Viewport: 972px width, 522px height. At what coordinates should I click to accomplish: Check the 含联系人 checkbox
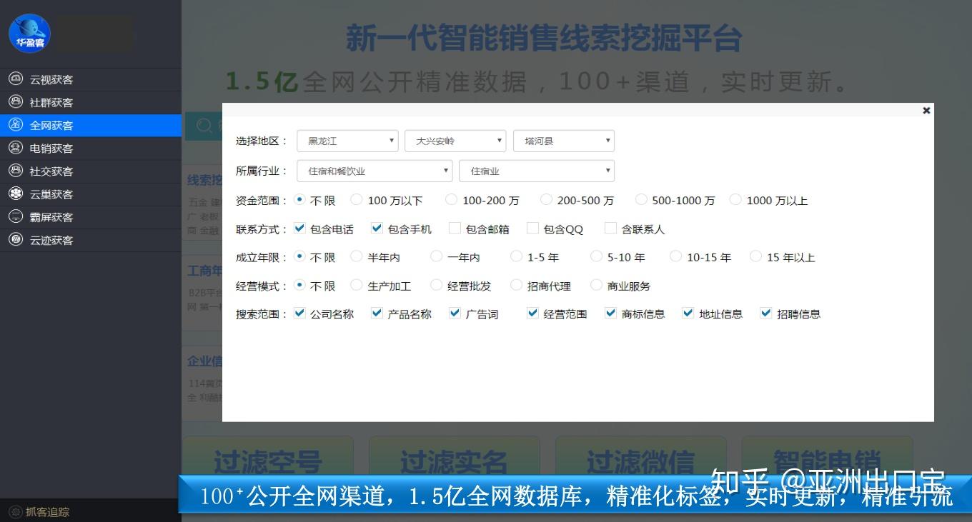coord(610,228)
